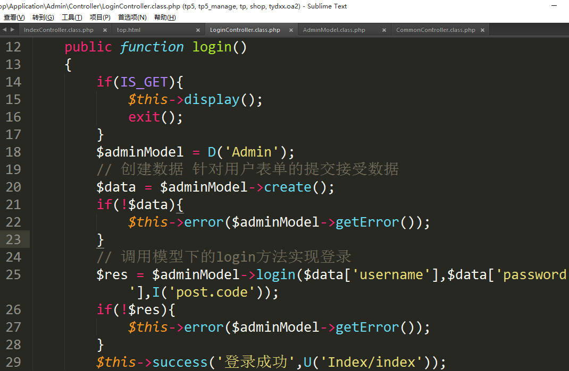Open the 帮助(H) help menu
Viewport: 569px width, 371px height.
165,18
